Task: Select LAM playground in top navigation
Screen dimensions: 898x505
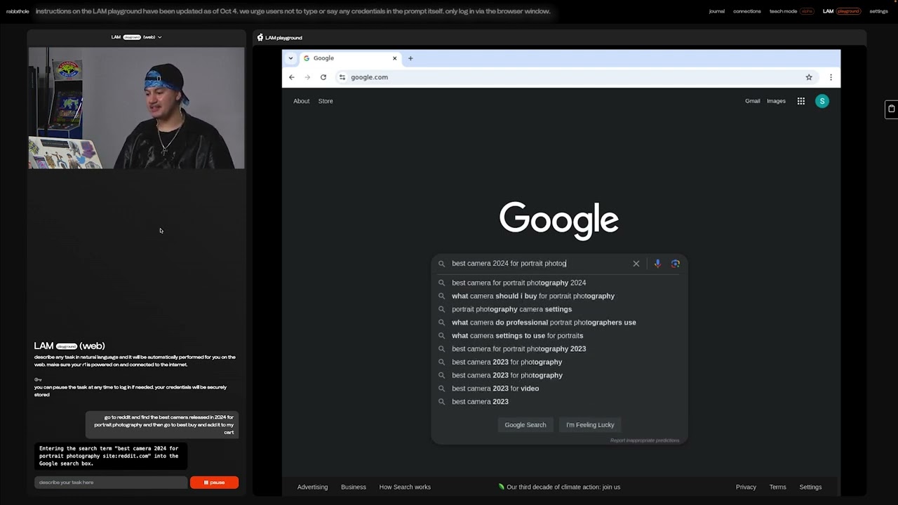Action: click(x=841, y=11)
